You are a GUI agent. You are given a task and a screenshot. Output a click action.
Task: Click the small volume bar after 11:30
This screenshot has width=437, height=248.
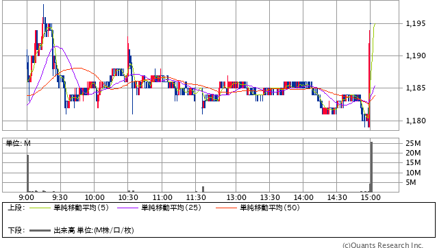click(203, 189)
